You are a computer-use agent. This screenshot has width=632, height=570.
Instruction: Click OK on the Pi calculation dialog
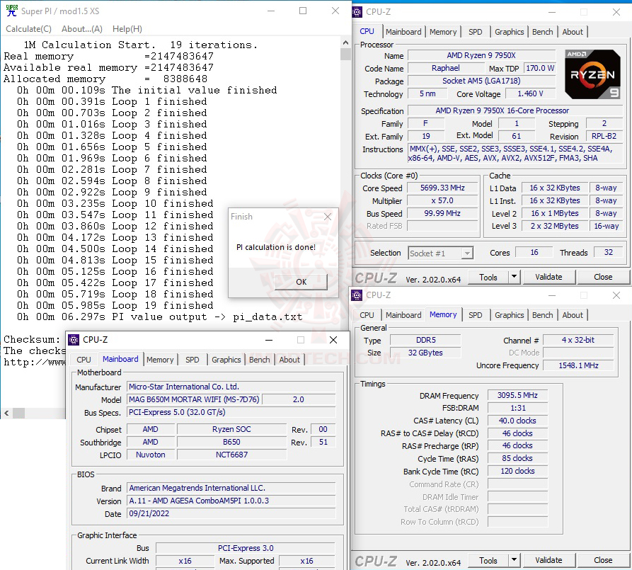pos(300,281)
